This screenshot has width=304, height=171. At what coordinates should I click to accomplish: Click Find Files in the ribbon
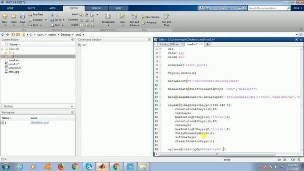36,14
